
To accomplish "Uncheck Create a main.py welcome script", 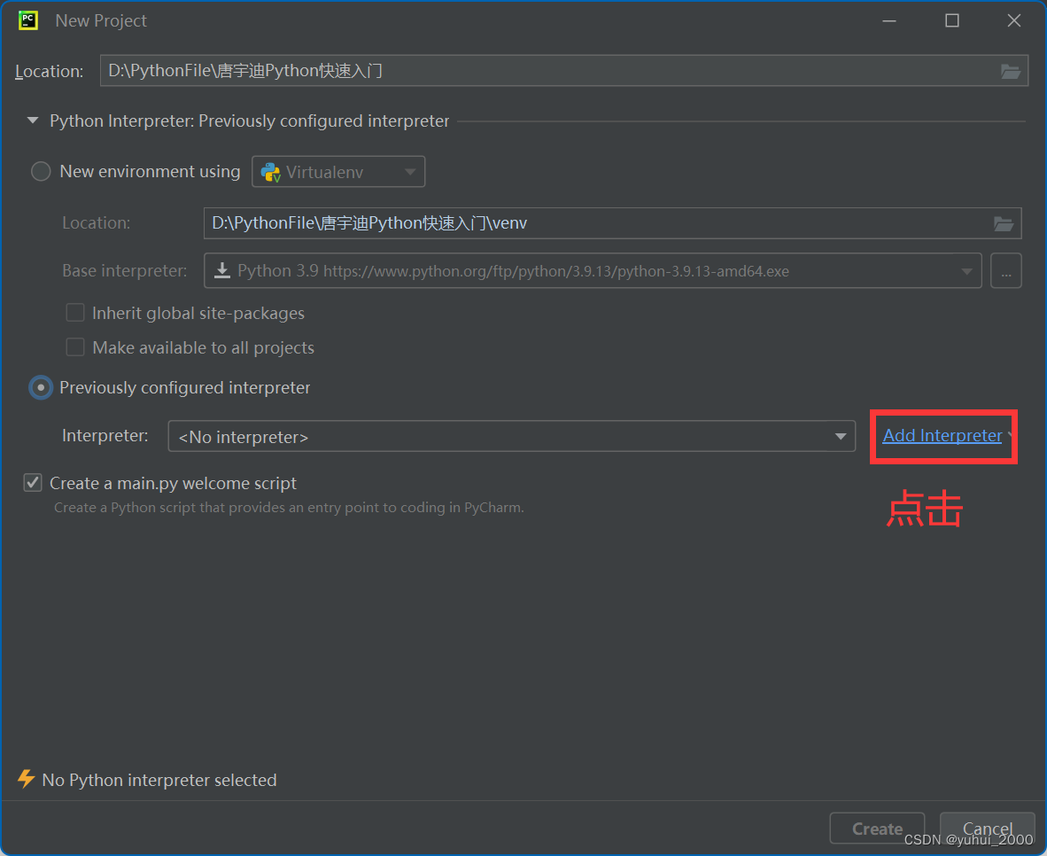I will (33, 482).
